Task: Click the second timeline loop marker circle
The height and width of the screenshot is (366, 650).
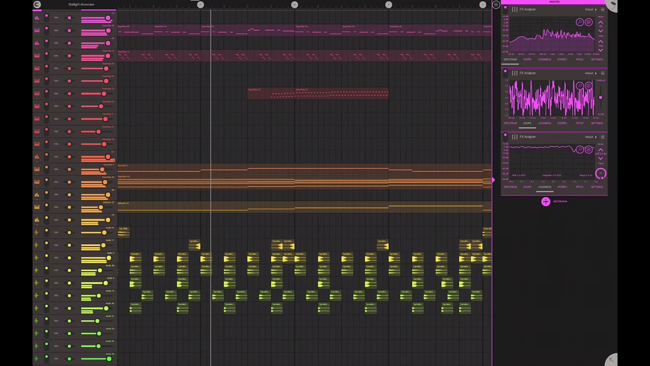Action: click(295, 5)
